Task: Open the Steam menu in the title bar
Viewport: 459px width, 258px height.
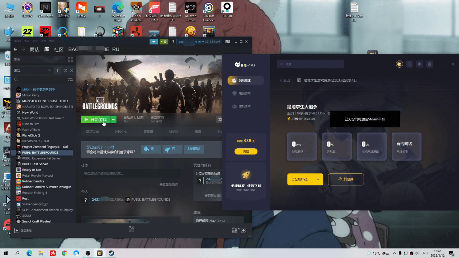Action: 17,41
